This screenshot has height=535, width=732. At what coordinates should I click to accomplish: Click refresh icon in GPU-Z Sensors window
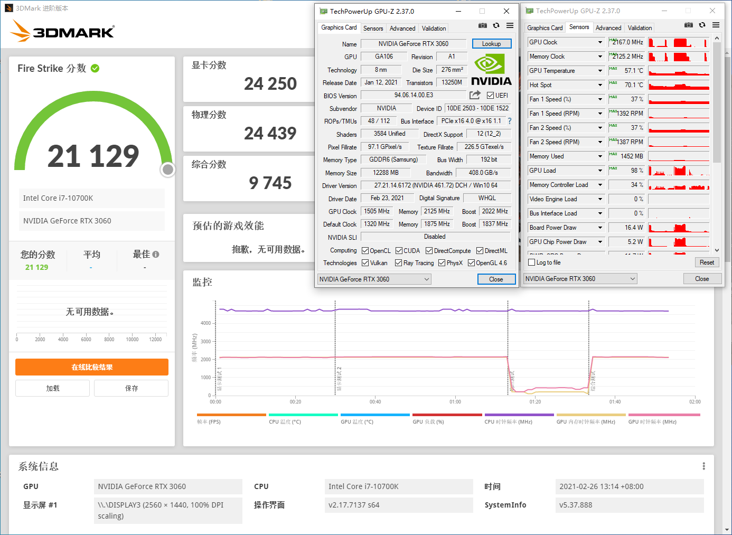702,25
